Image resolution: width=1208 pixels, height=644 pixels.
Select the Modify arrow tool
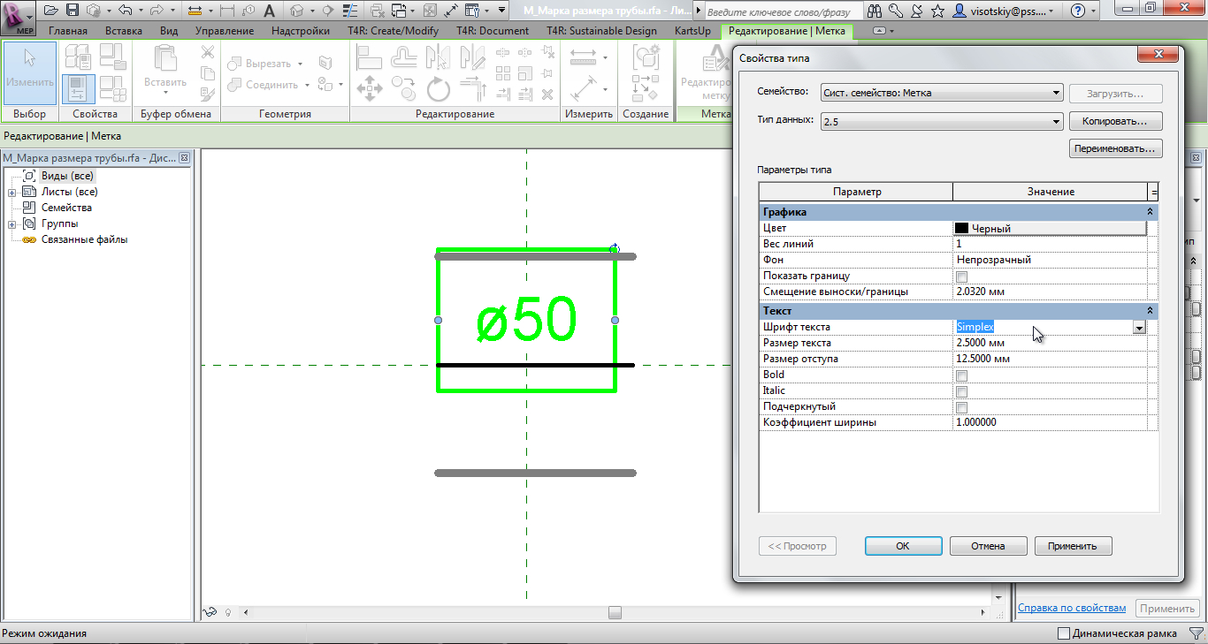[30, 72]
